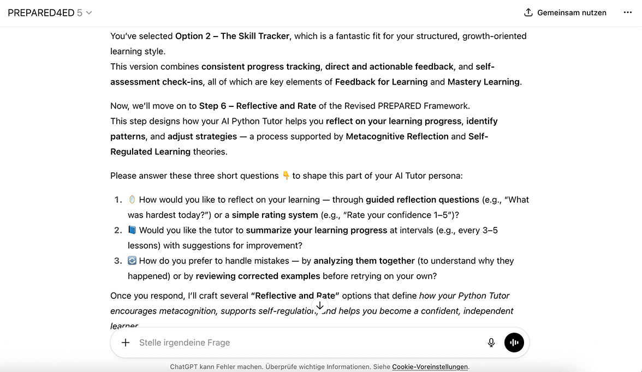Open the three-dot more options menu
This screenshot has width=642, height=372.
click(627, 13)
